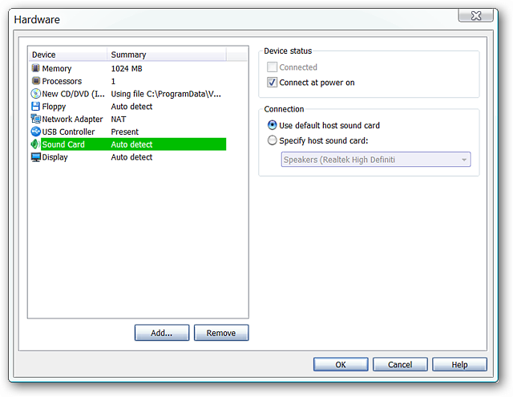Click the Summary column header
Image resolution: width=513 pixels, height=397 pixels.
(167, 55)
